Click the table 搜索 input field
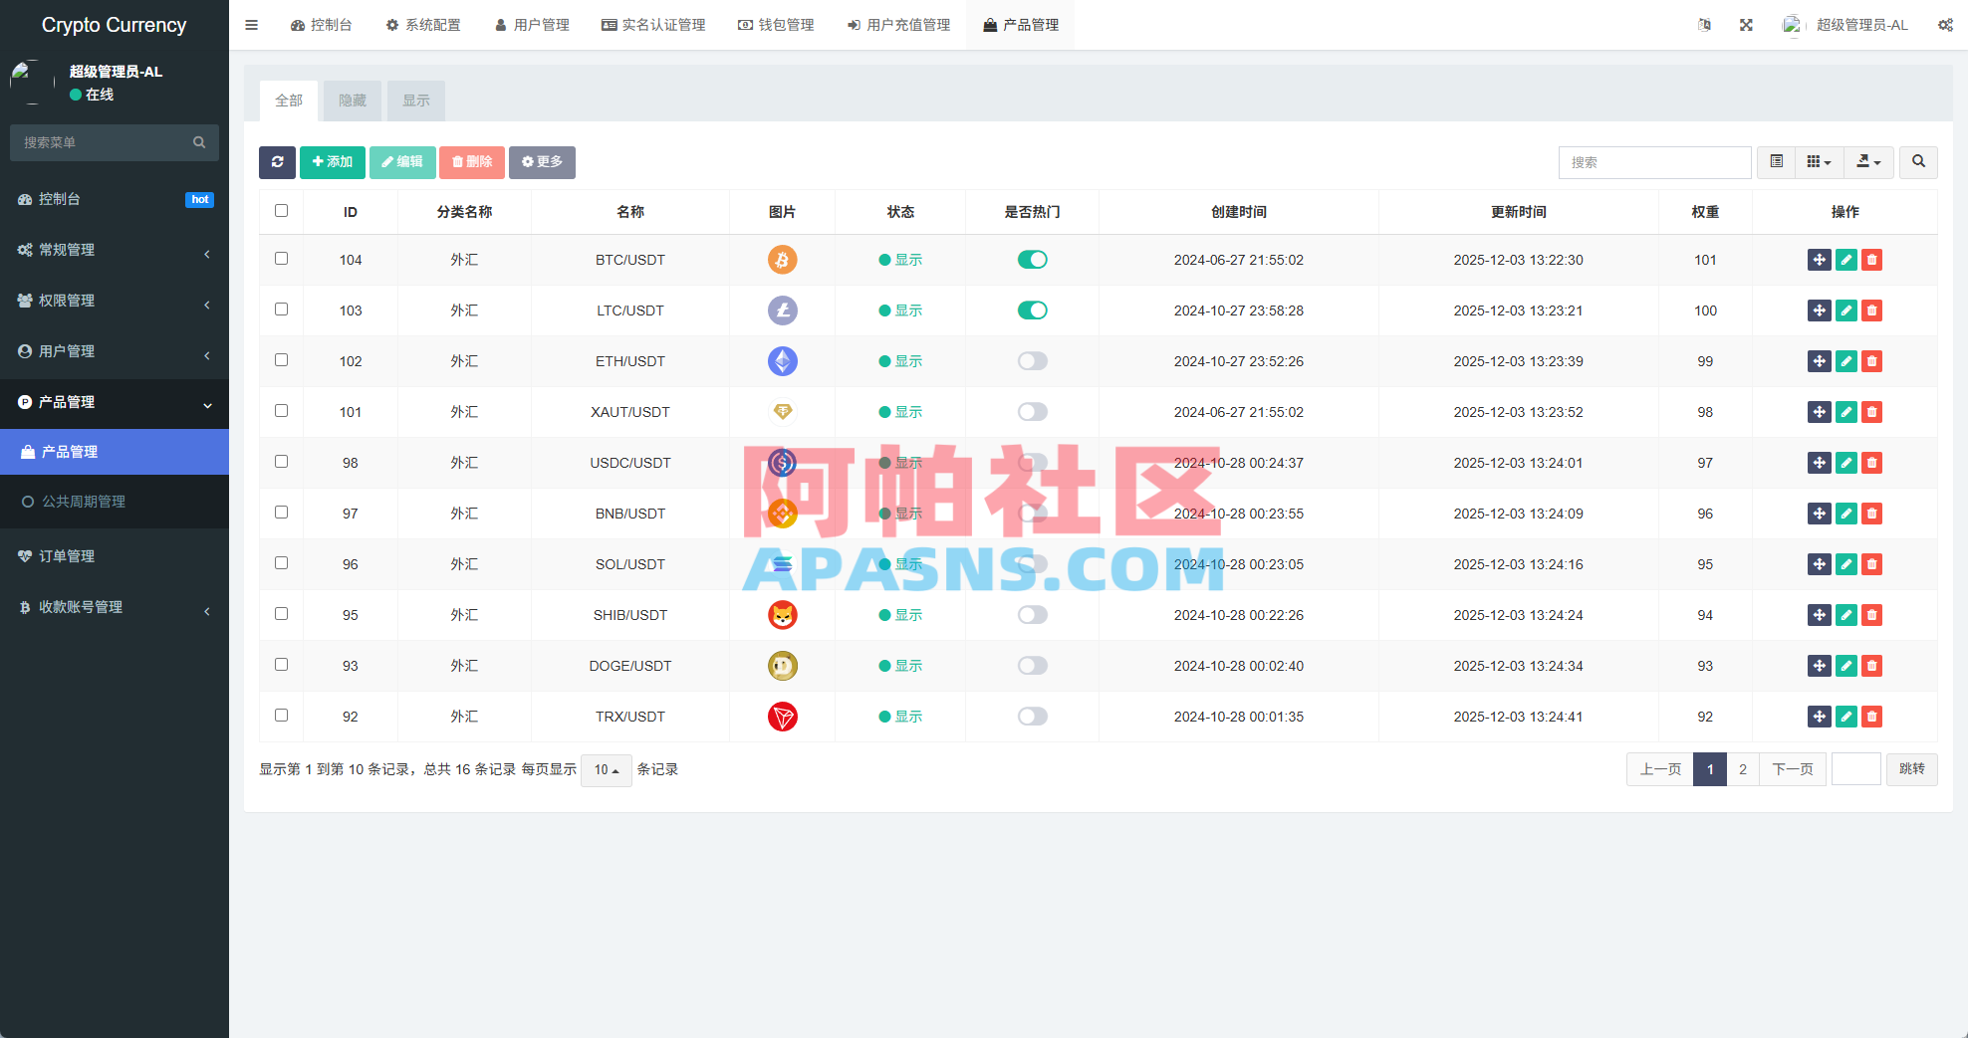This screenshot has width=1968, height=1038. tap(1654, 162)
